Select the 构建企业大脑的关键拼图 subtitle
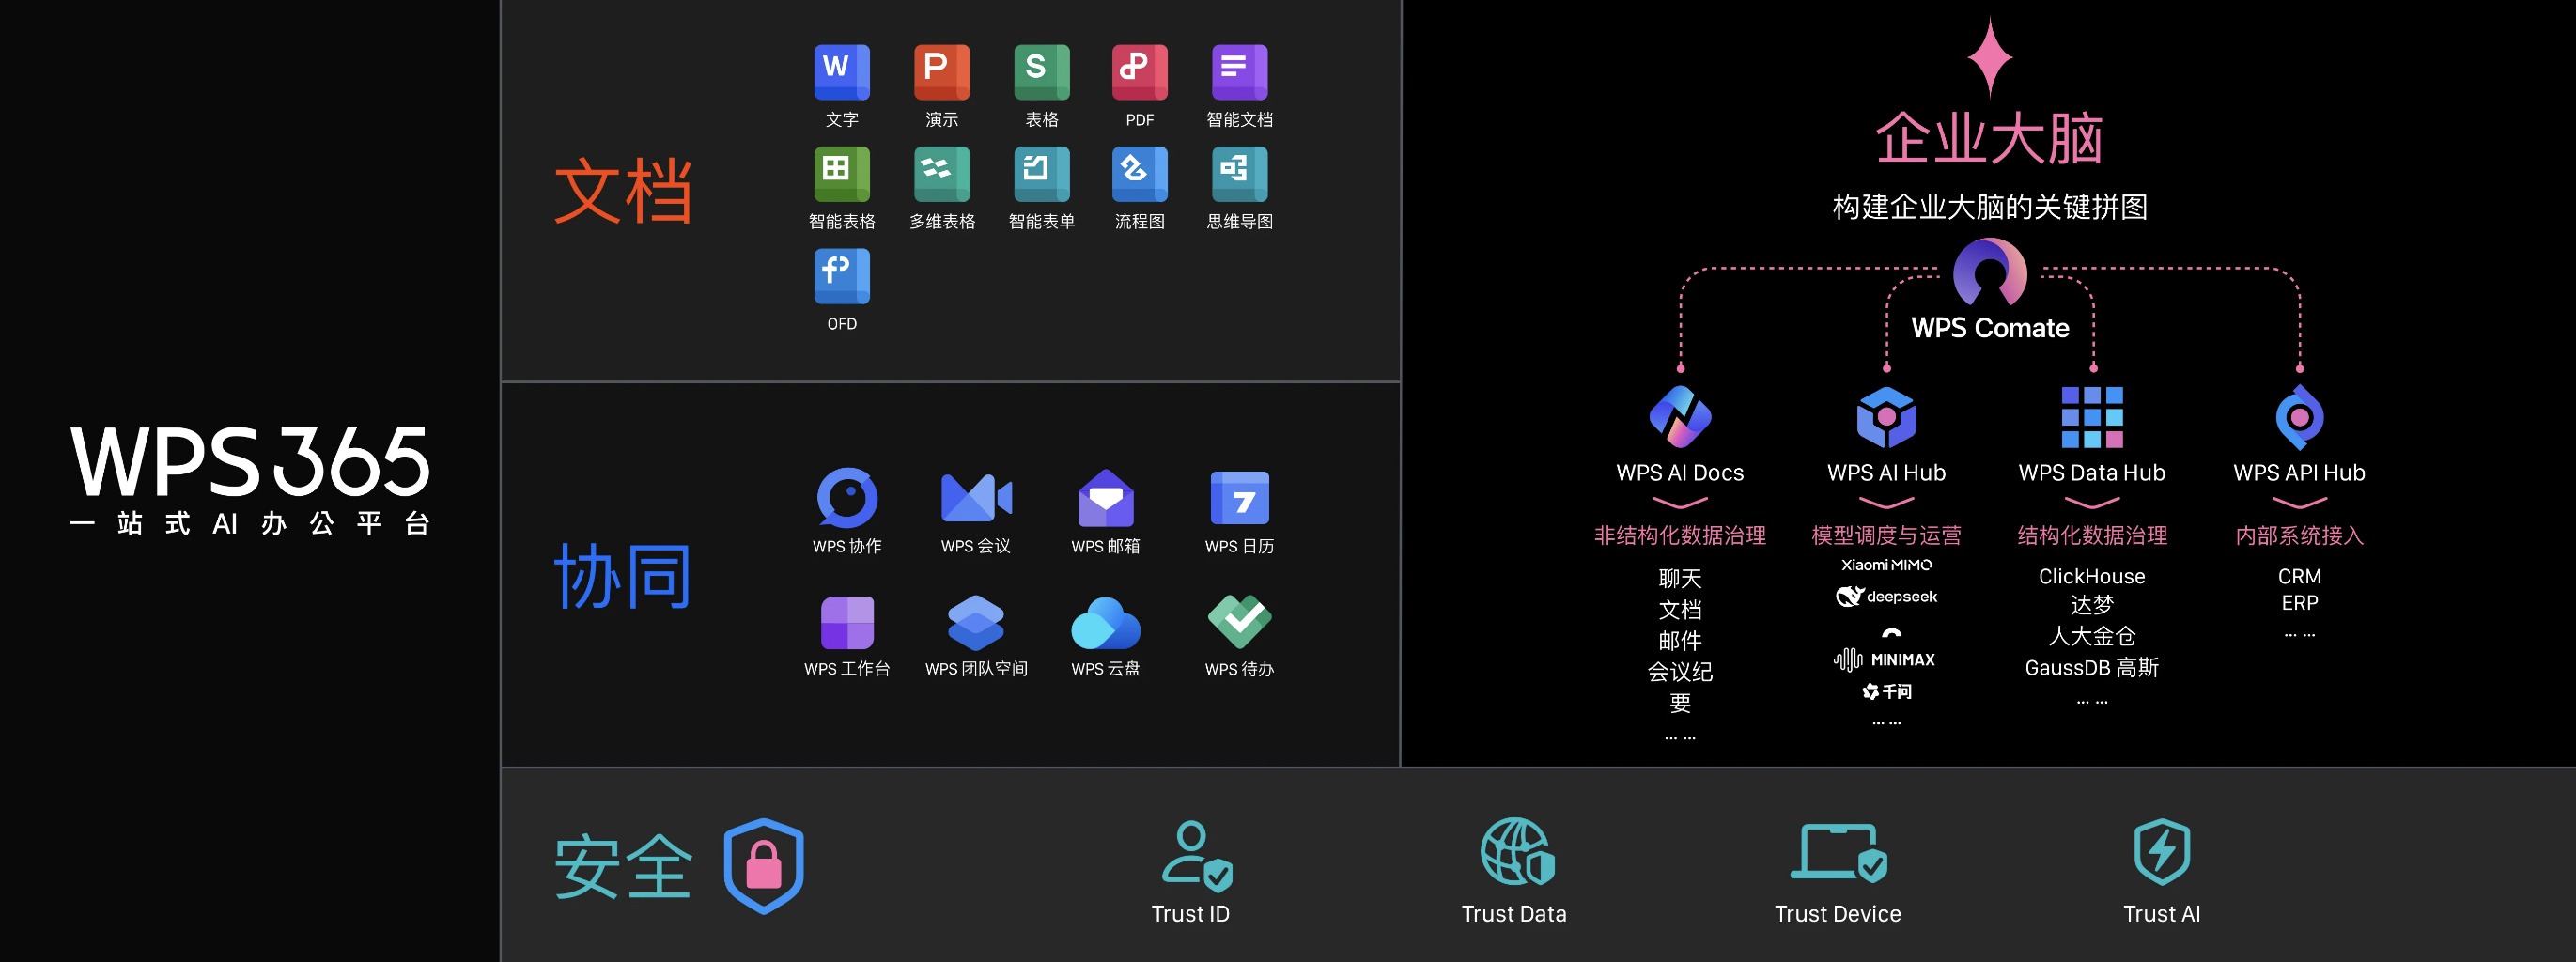2576x962 pixels. pyautogui.click(x=1990, y=207)
